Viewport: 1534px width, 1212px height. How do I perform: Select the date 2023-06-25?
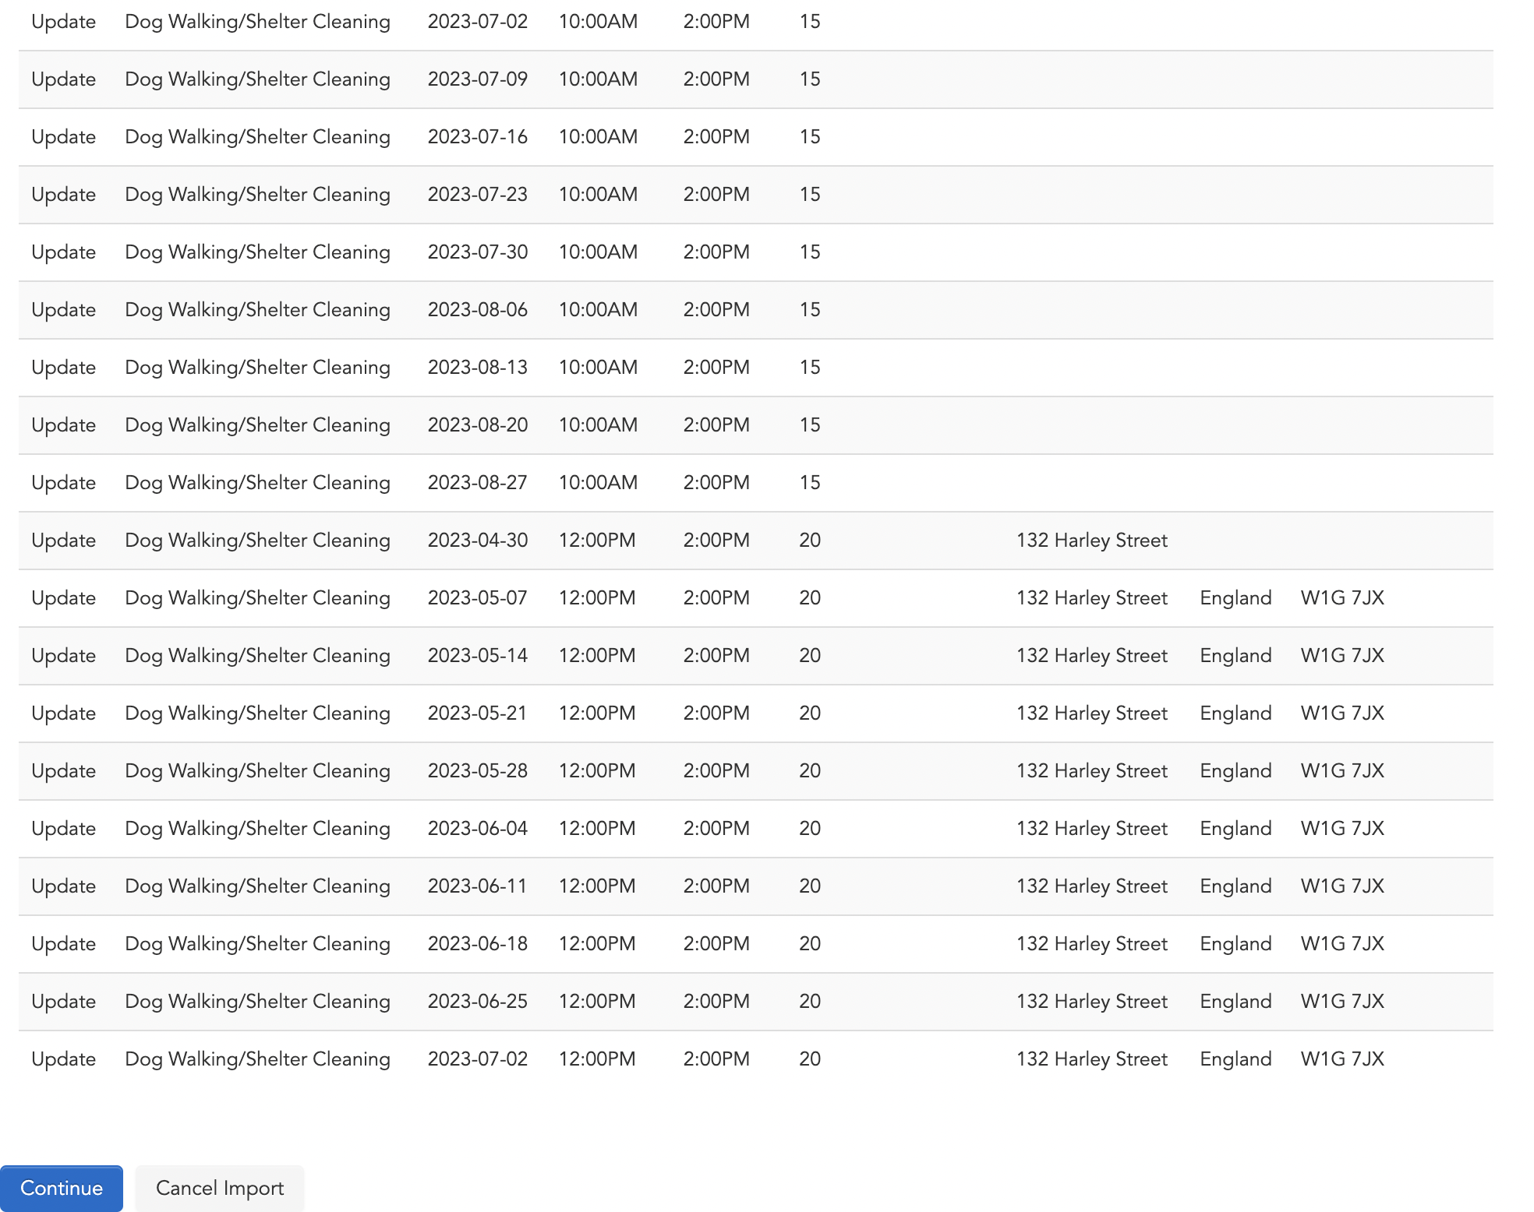pos(478,1002)
